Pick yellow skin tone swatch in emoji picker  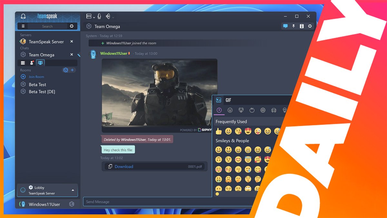pos(217,194)
